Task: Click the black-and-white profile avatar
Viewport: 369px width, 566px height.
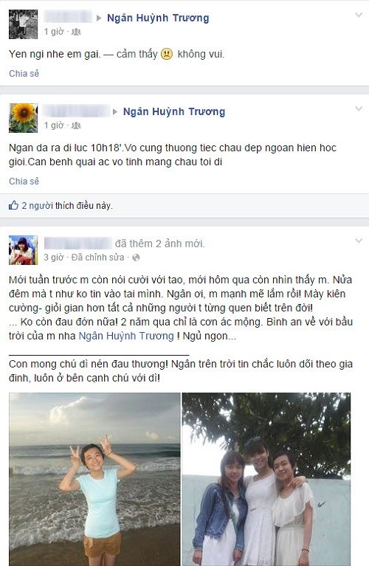Action: (23, 24)
